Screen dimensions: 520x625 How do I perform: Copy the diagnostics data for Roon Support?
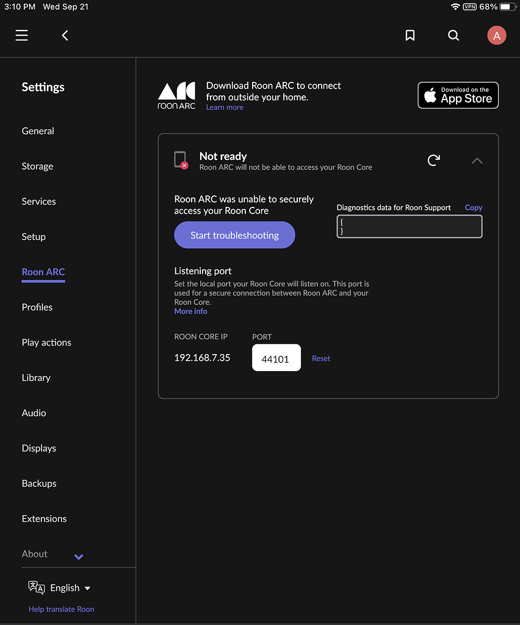pyautogui.click(x=474, y=207)
